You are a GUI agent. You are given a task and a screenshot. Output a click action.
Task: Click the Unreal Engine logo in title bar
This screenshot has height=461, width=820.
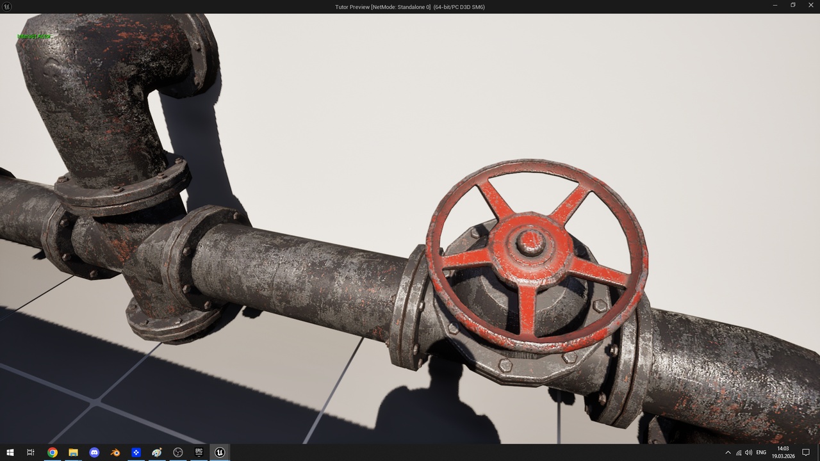(7, 6)
